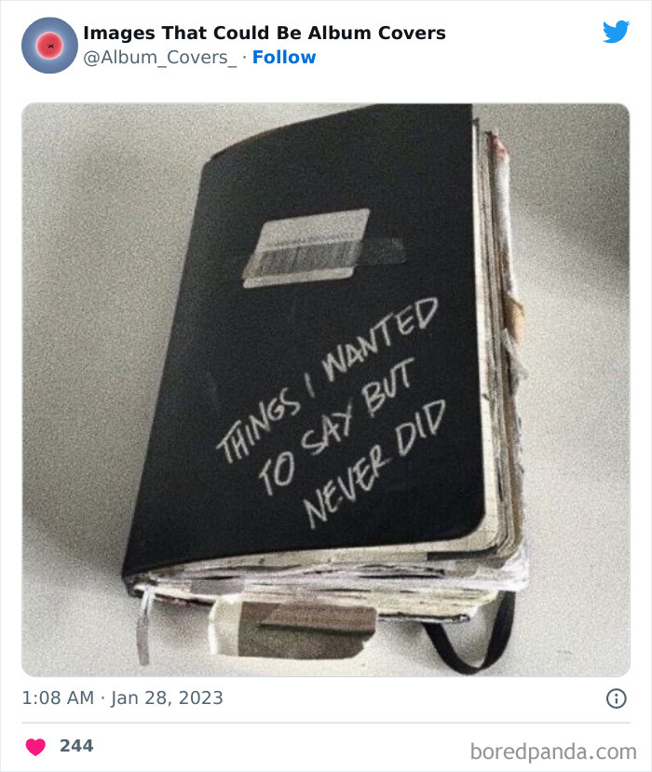Click the TO SAY BUT handwritten line
The height and width of the screenshot is (772, 652).
tap(337, 426)
